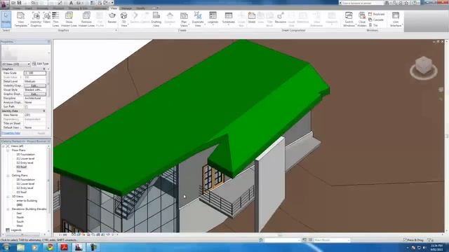Select the South elevation
449x252 pixels.
click(x=20, y=222)
